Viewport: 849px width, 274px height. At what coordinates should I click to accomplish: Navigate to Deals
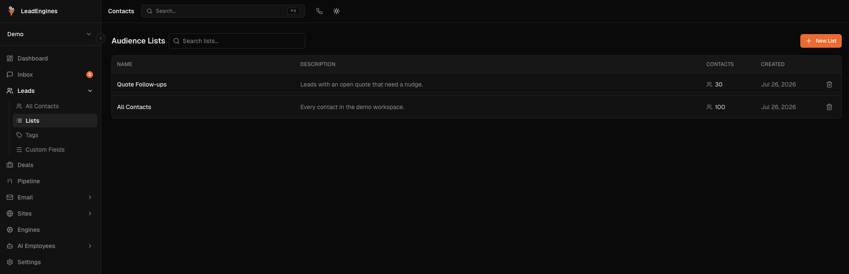click(x=50, y=165)
